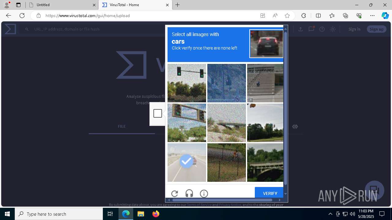The width and height of the screenshot is (392, 220).
Task: Refresh the VirusTotal page
Action: click(22, 16)
